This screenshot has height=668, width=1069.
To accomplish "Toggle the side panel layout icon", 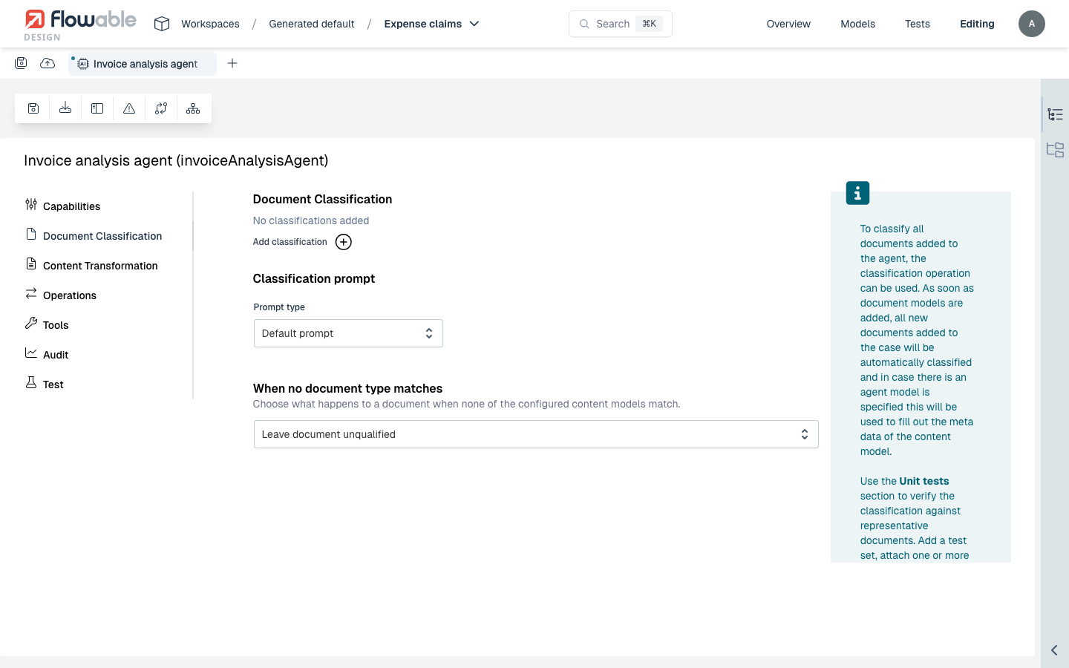I will [x=97, y=108].
